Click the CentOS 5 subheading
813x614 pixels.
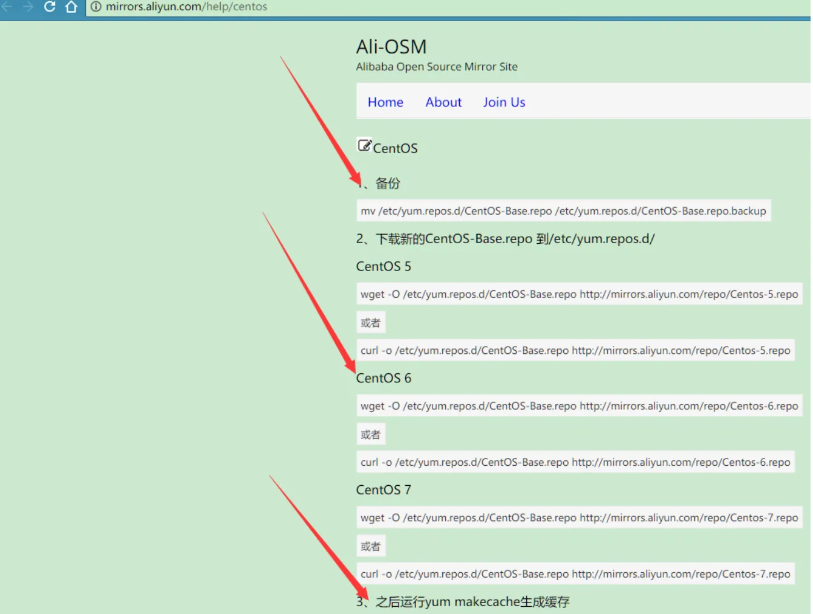[x=384, y=266]
